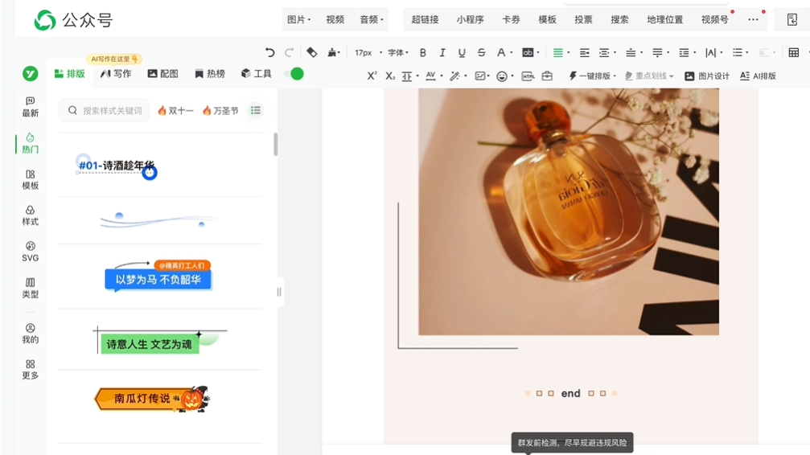Toggle the green switch beside 工具
The width and height of the screenshot is (810, 455).
point(294,74)
